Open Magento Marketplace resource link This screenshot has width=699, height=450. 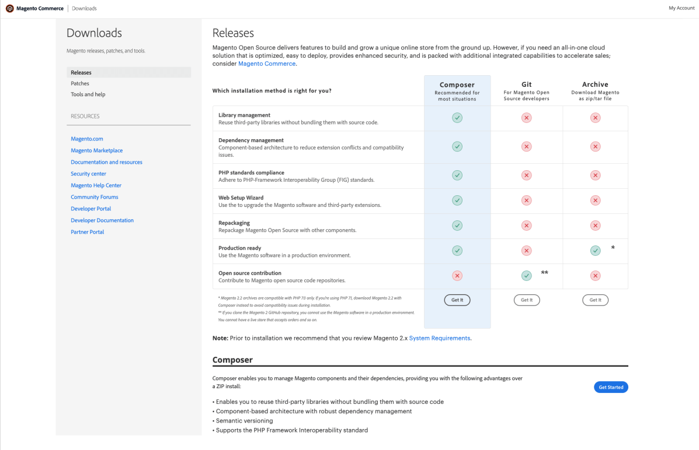(97, 150)
